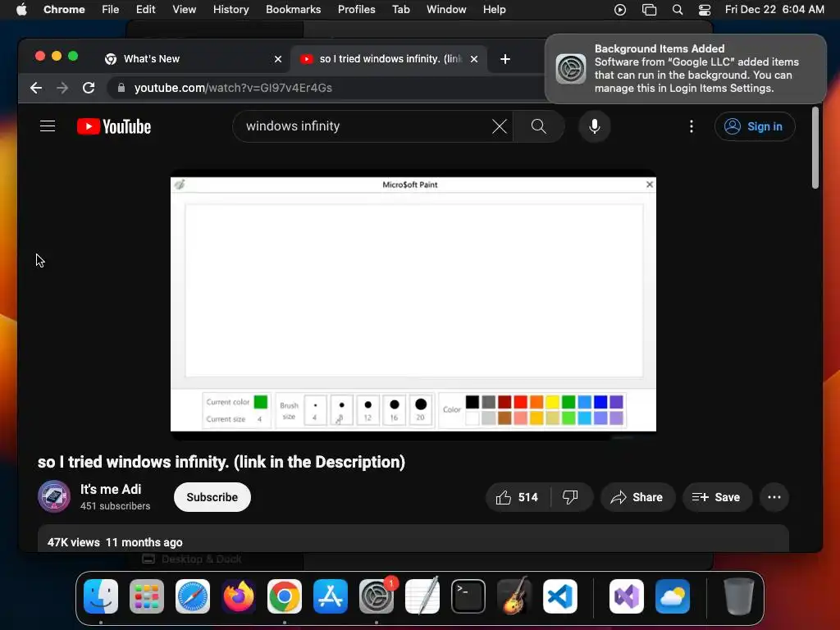Click the video player area
The height and width of the screenshot is (630, 840).
pyautogui.click(x=413, y=304)
